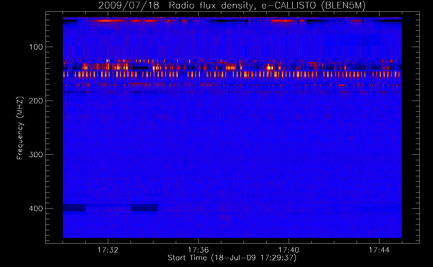Click the 300 frequency tick label
Image resolution: width=433 pixels, height=267 pixels.
pyautogui.click(x=36, y=155)
